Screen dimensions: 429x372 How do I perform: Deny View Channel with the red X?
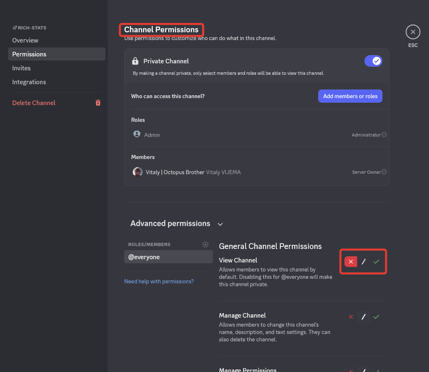(351, 262)
